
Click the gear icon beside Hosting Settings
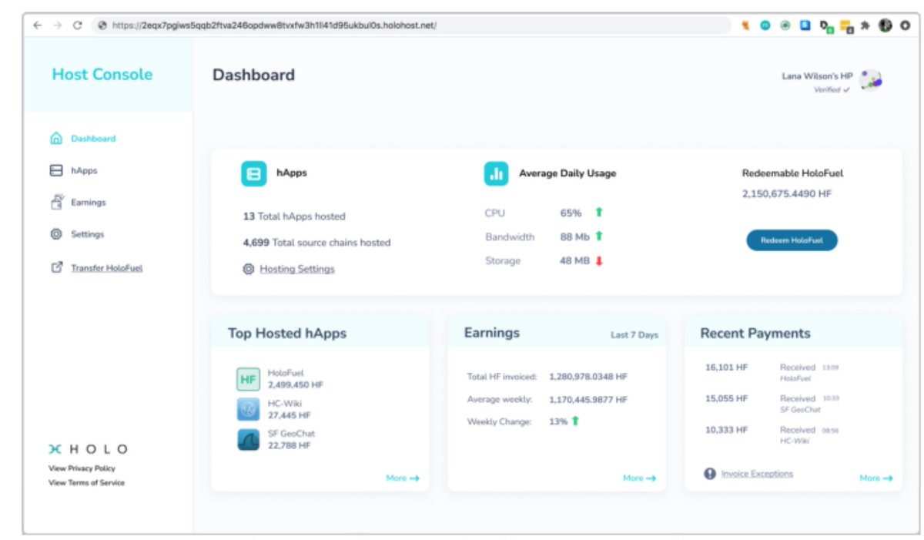point(248,270)
